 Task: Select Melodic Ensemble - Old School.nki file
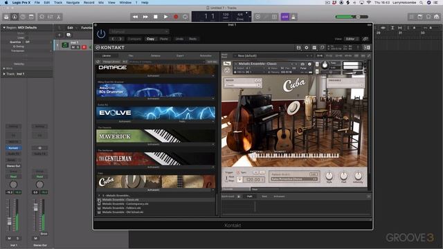pos(123,212)
